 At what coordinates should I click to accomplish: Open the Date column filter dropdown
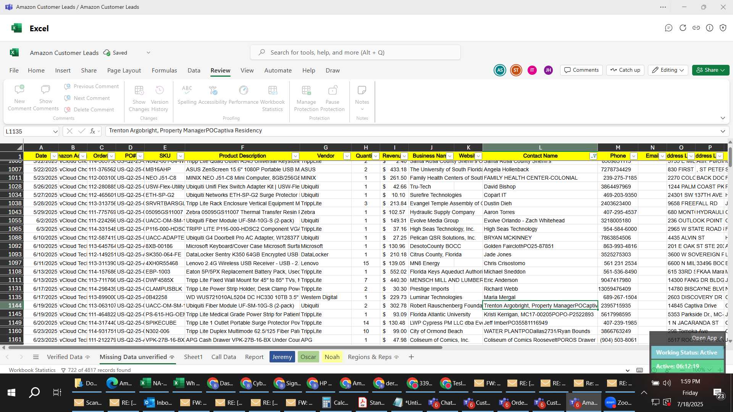[x=54, y=156]
